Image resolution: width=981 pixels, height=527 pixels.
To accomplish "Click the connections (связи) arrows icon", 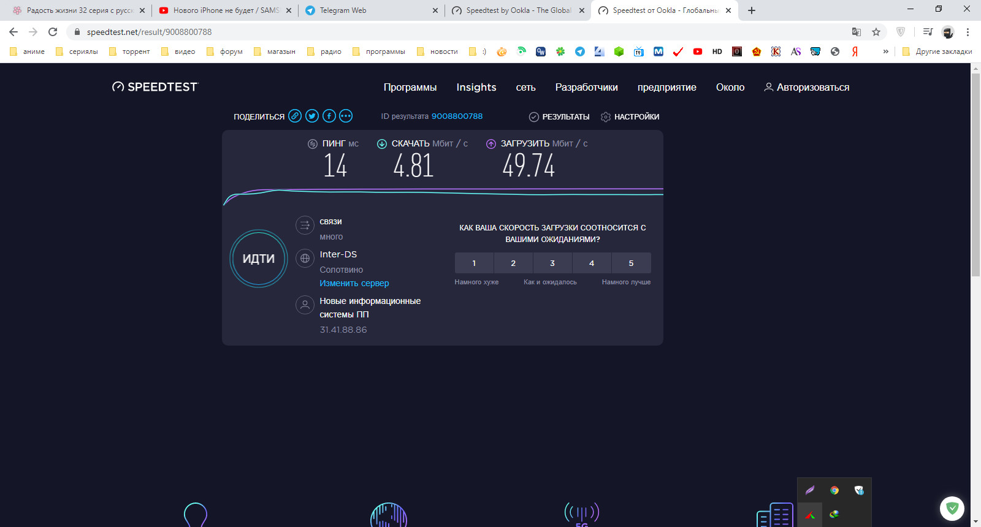I will point(305,225).
